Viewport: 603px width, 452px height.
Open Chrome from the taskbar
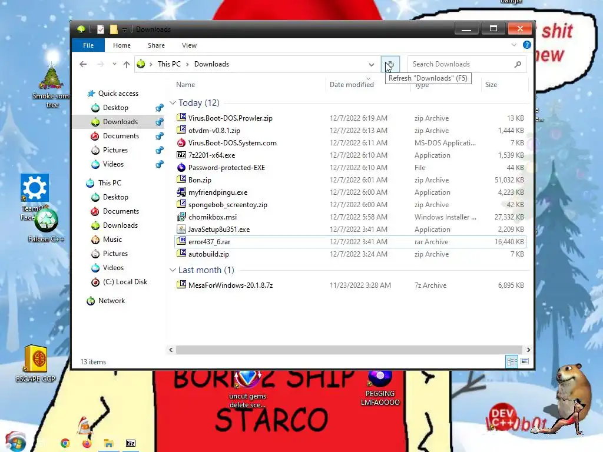[65, 443]
